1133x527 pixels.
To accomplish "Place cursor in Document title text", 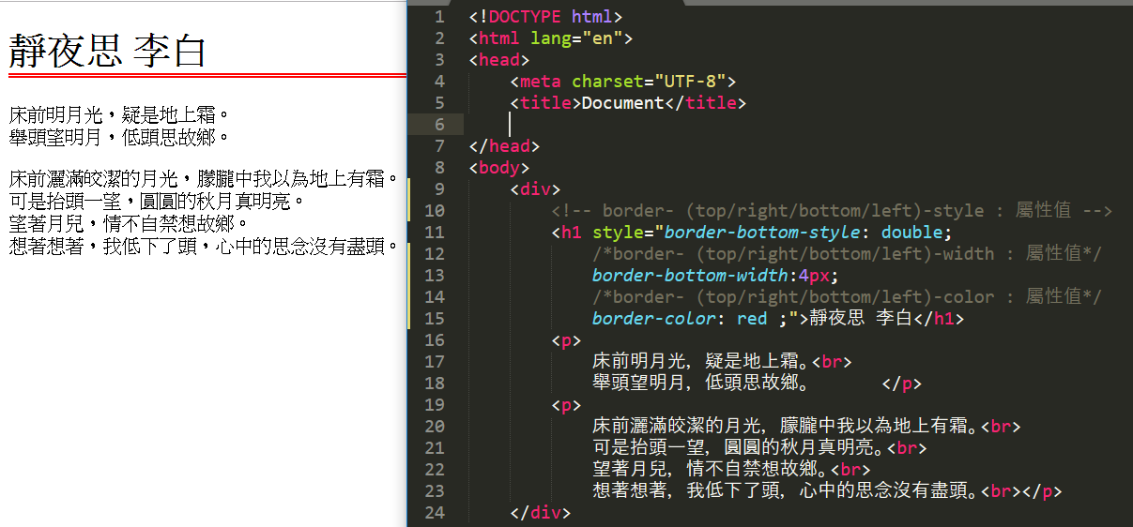I will [x=622, y=103].
